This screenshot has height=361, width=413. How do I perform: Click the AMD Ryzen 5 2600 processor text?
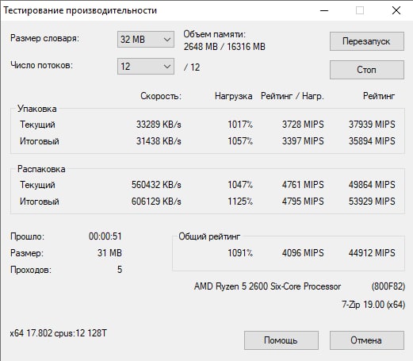tap(267, 286)
